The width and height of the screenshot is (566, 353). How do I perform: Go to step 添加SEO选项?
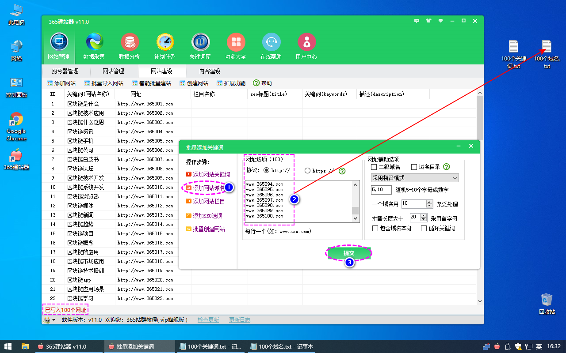point(204,216)
